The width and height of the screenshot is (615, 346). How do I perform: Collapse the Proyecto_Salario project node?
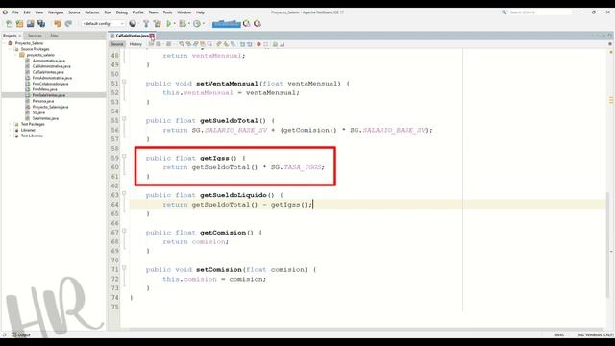coord(5,43)
